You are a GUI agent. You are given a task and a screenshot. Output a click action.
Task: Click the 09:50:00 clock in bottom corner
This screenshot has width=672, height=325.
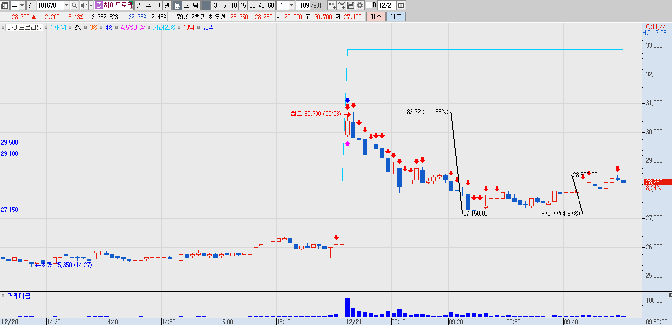click(x=657, y=322)
